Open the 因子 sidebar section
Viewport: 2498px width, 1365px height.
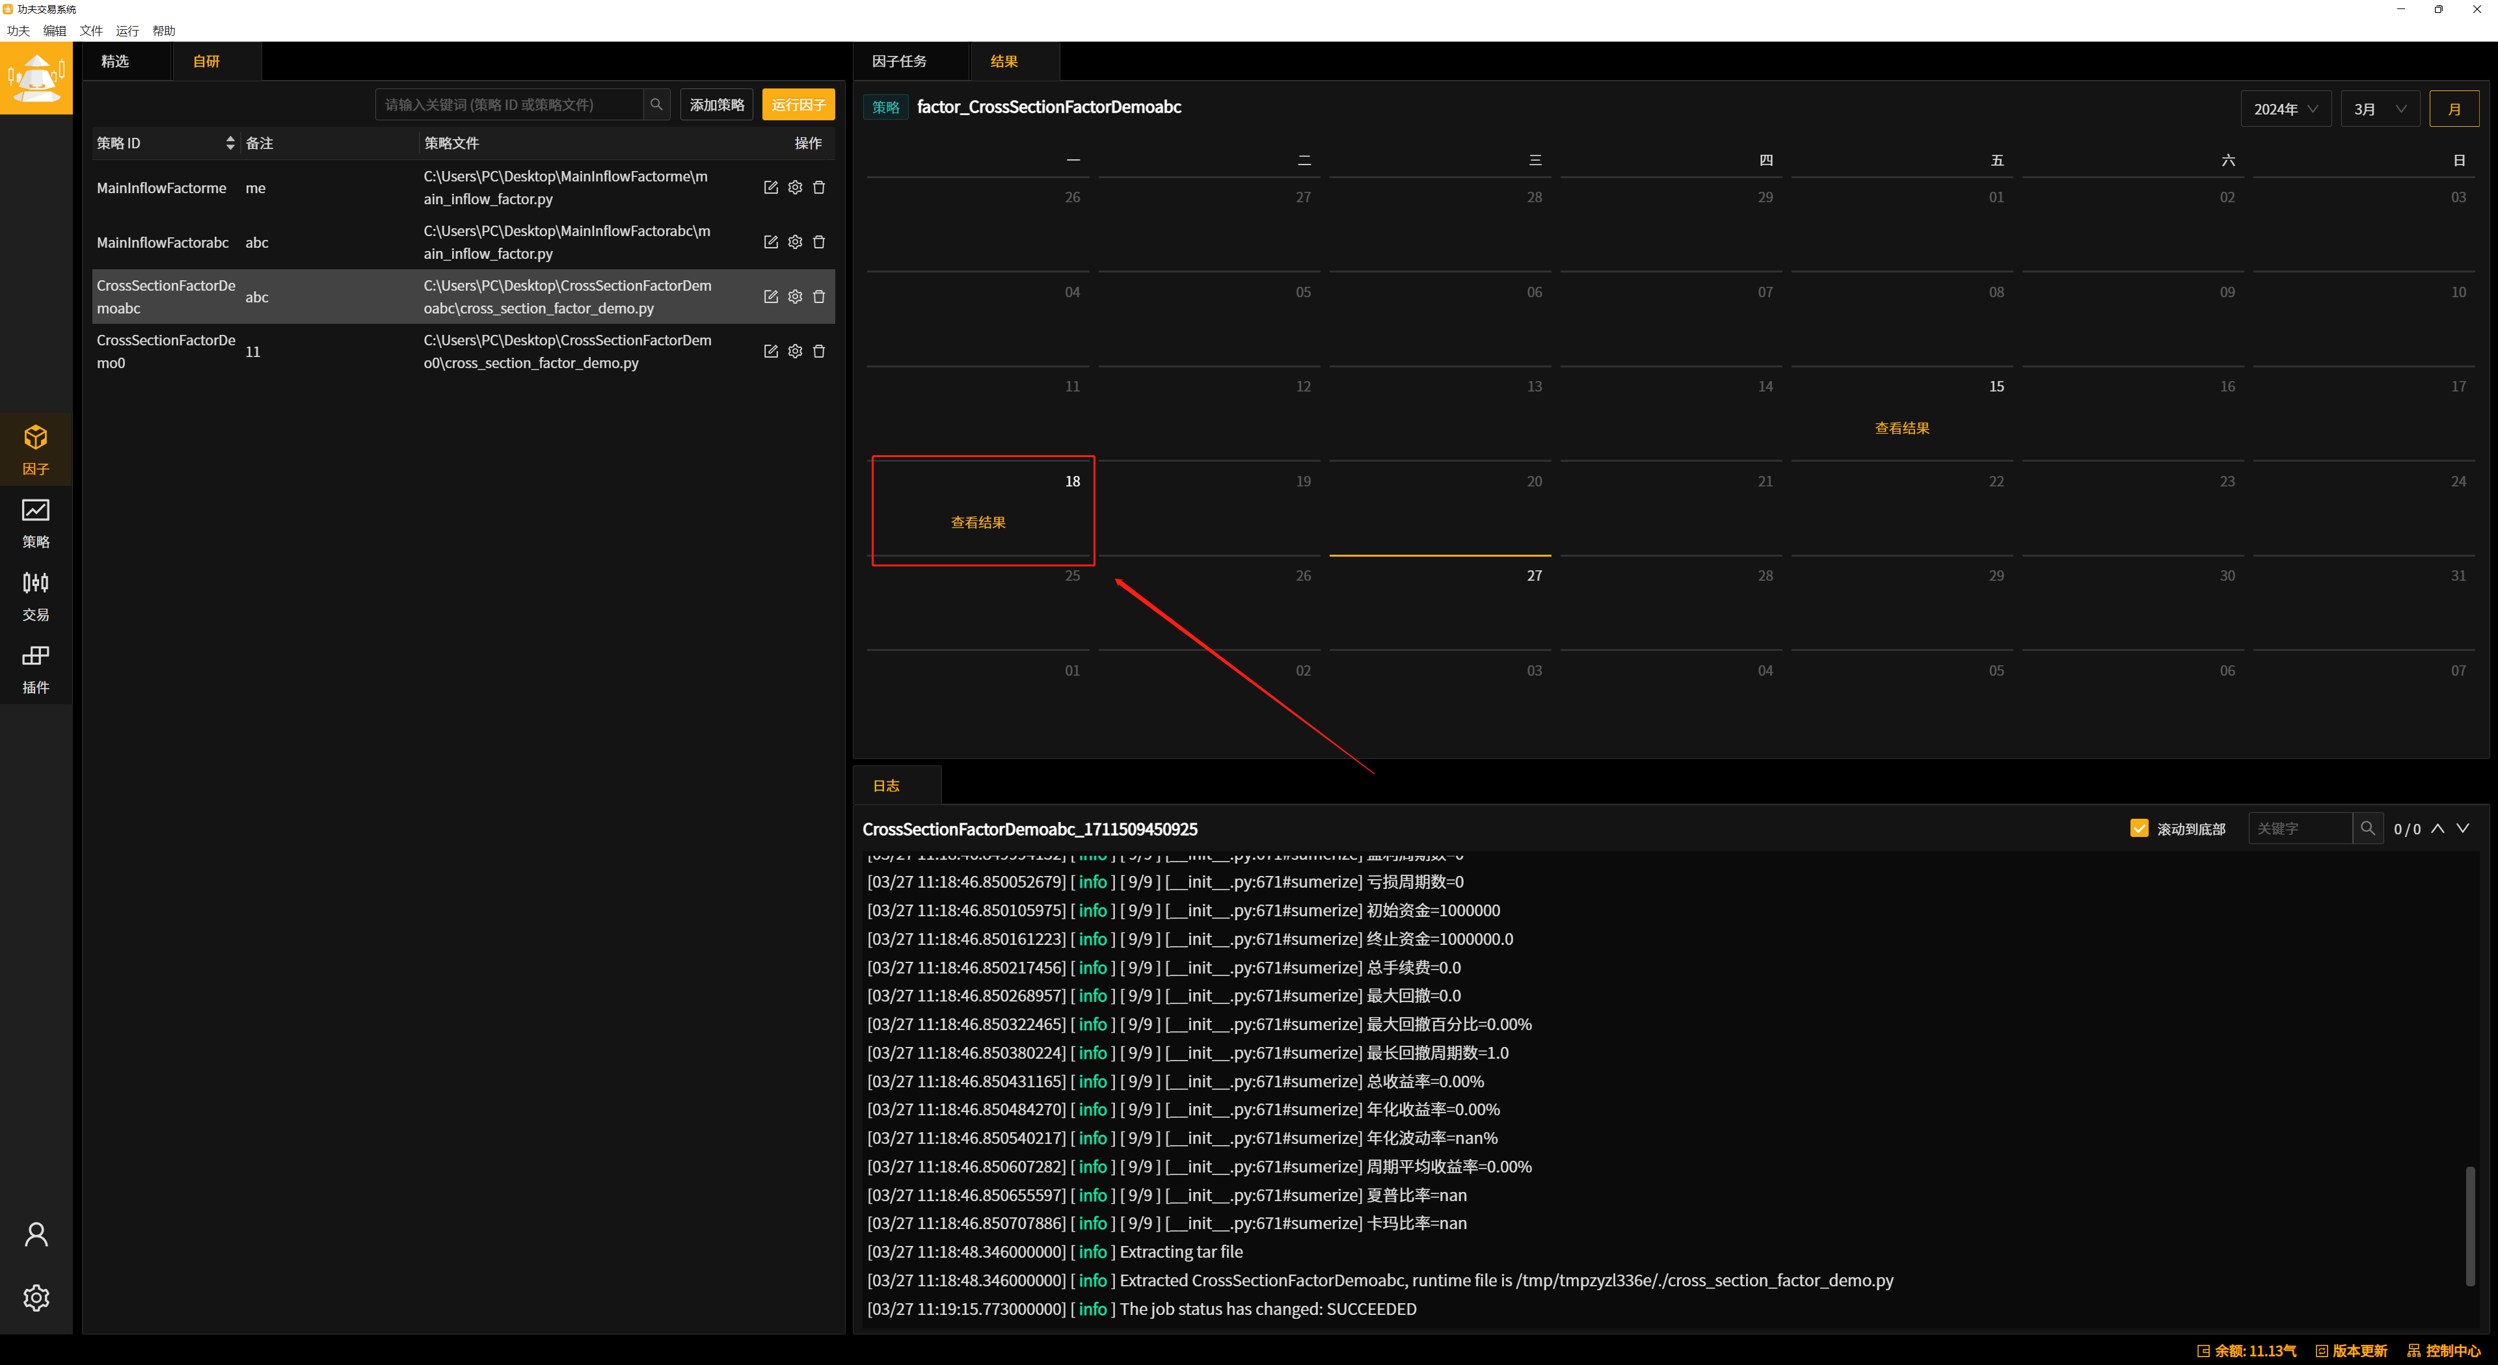pos(36,450)
